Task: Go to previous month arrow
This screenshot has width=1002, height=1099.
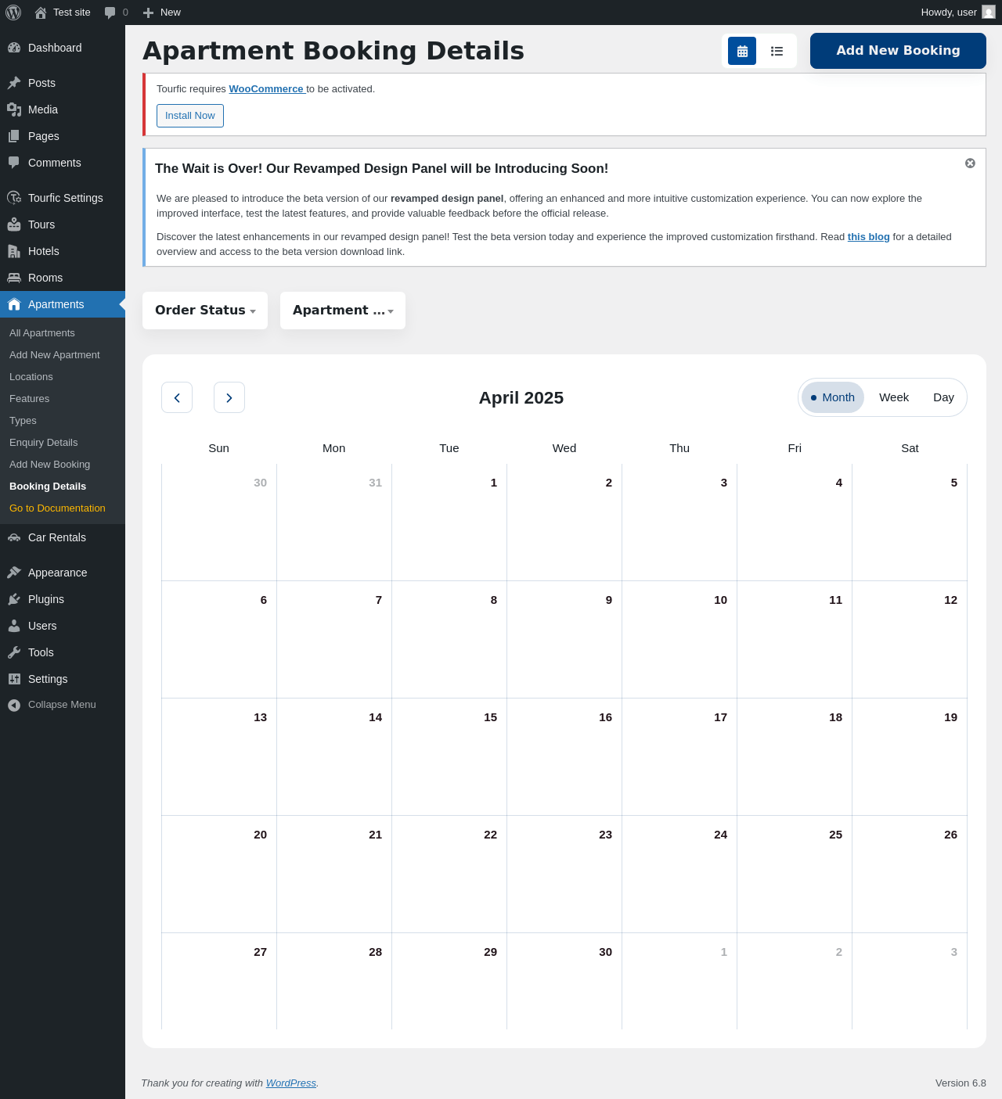Action: point(177,397)
